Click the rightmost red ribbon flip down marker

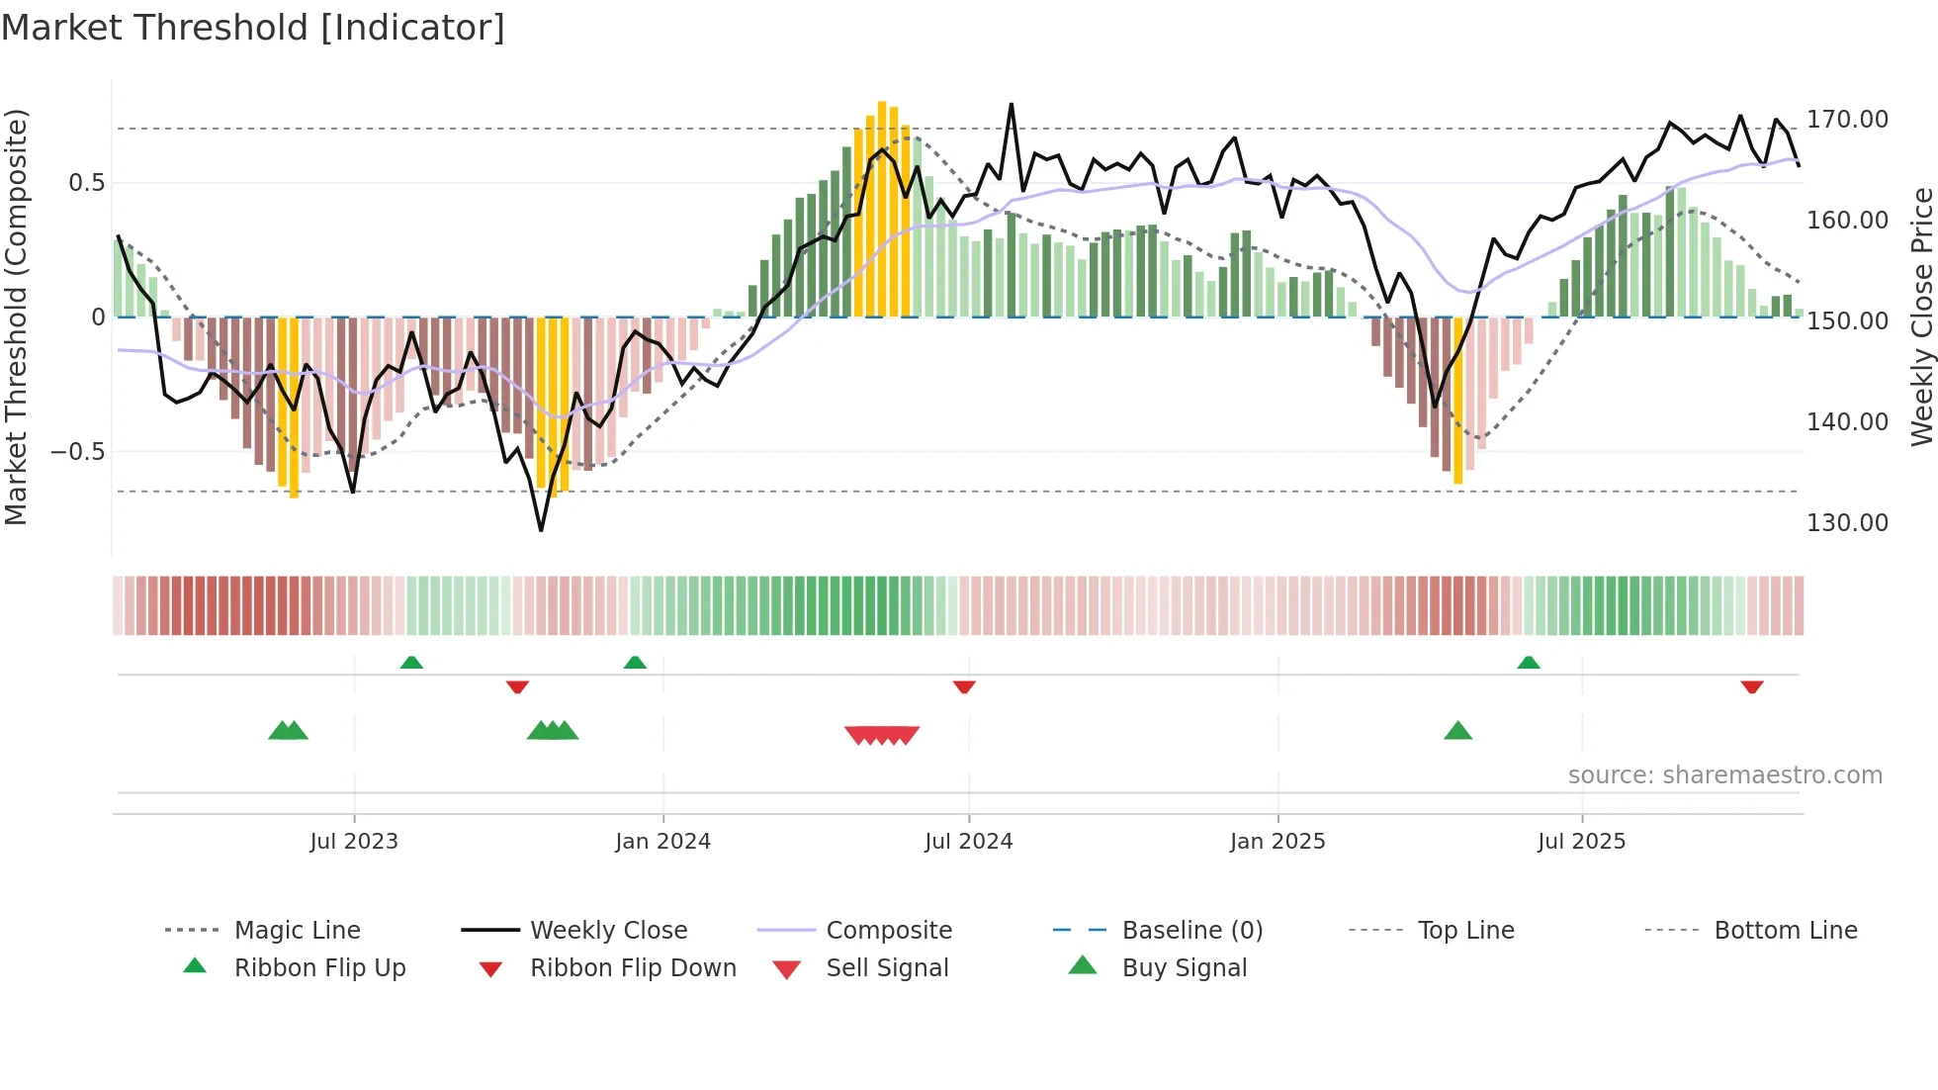[1752, 686]
